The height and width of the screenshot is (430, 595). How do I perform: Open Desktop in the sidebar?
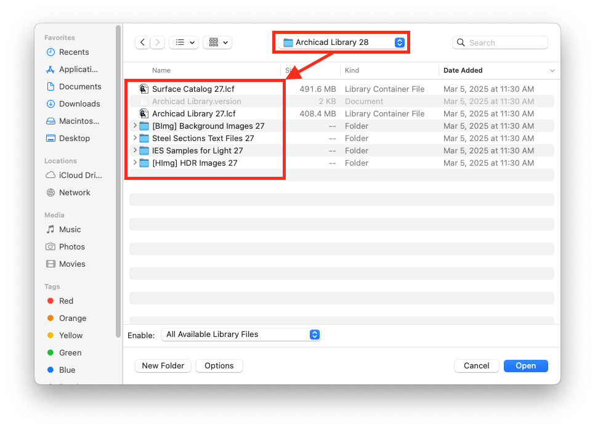click(x=75, y=138)
